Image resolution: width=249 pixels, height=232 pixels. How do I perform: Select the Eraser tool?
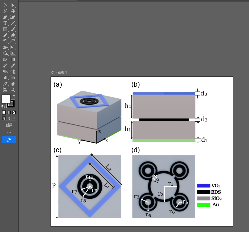point(13,36)
